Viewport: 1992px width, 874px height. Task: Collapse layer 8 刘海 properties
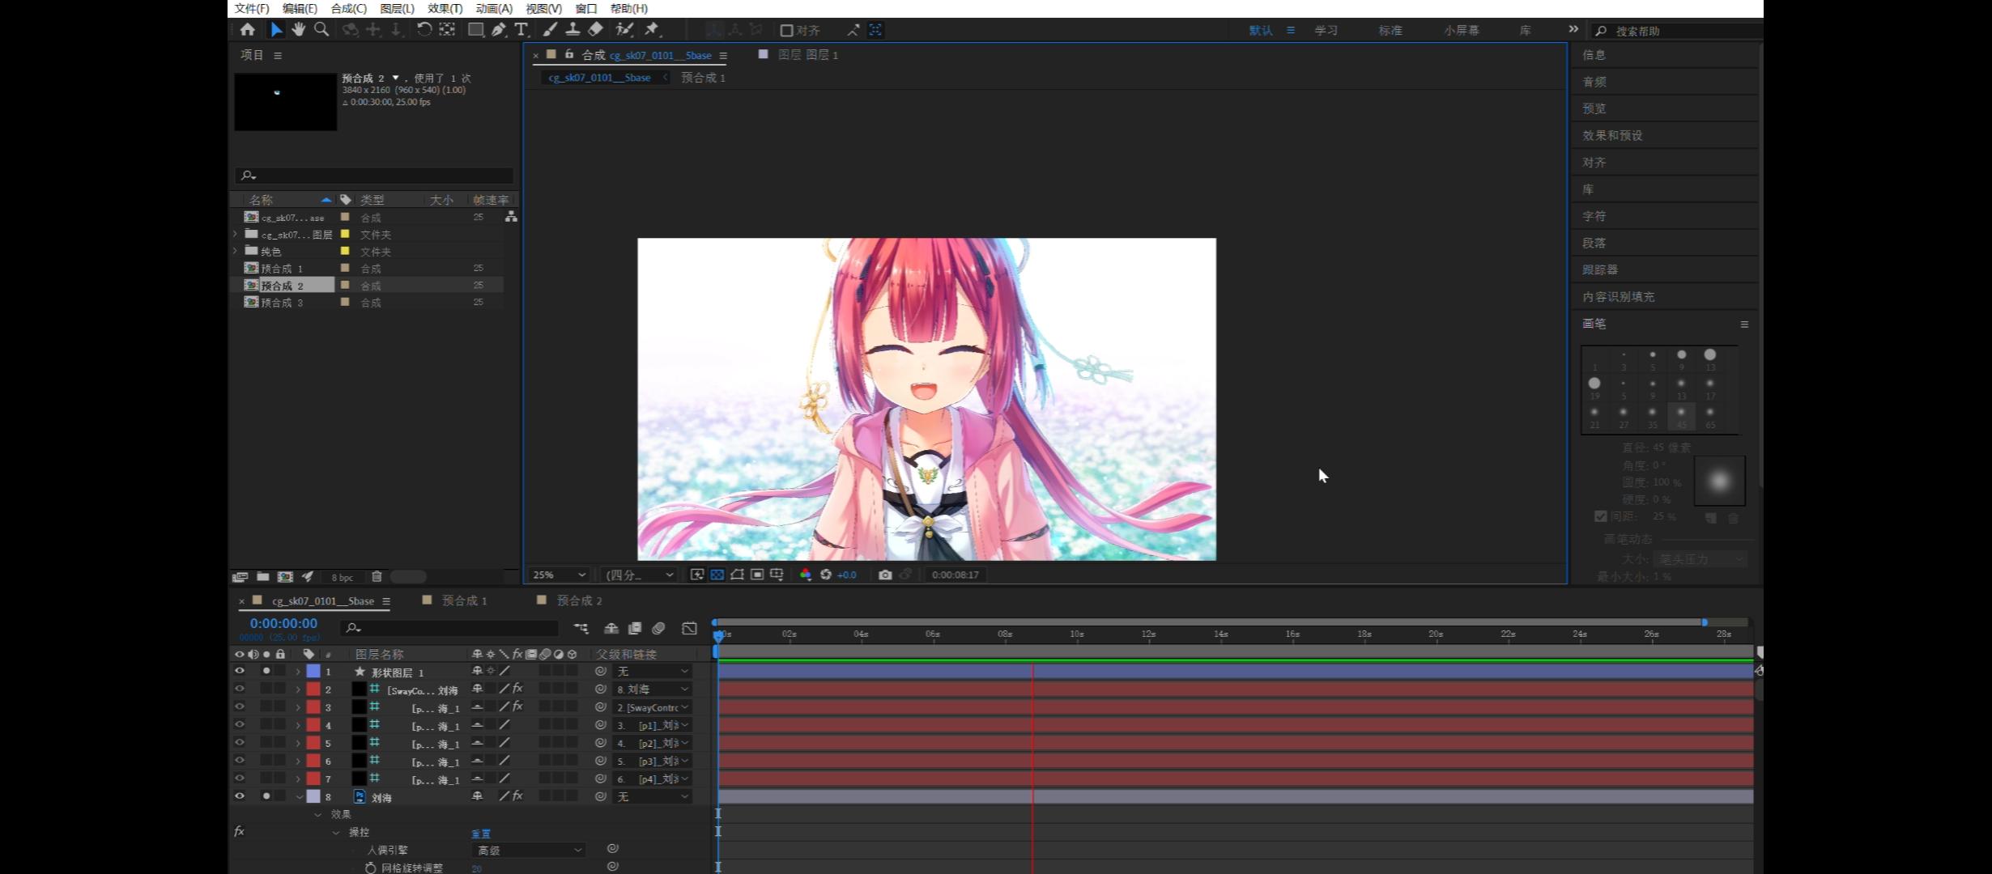click(299, 796)
